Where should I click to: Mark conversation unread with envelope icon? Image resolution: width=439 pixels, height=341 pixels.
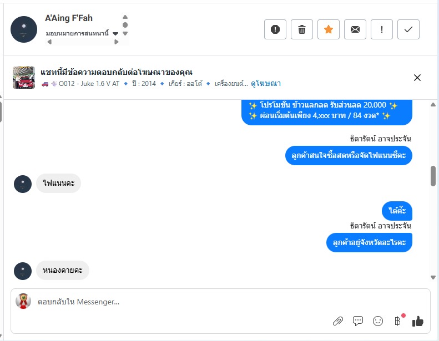click(355, 29)
